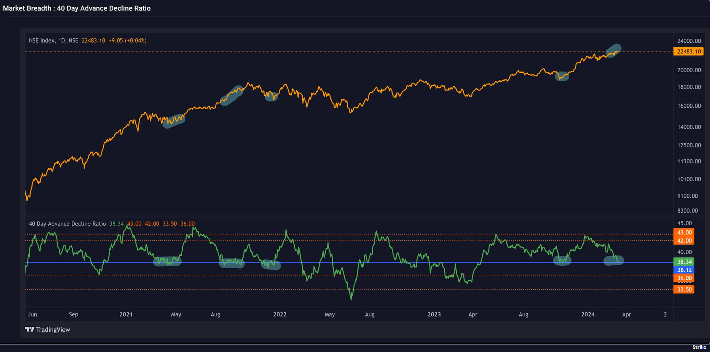Hide the 22483.10 price label on the axis
The image size is (710, 352).
[x=688, y=51]
